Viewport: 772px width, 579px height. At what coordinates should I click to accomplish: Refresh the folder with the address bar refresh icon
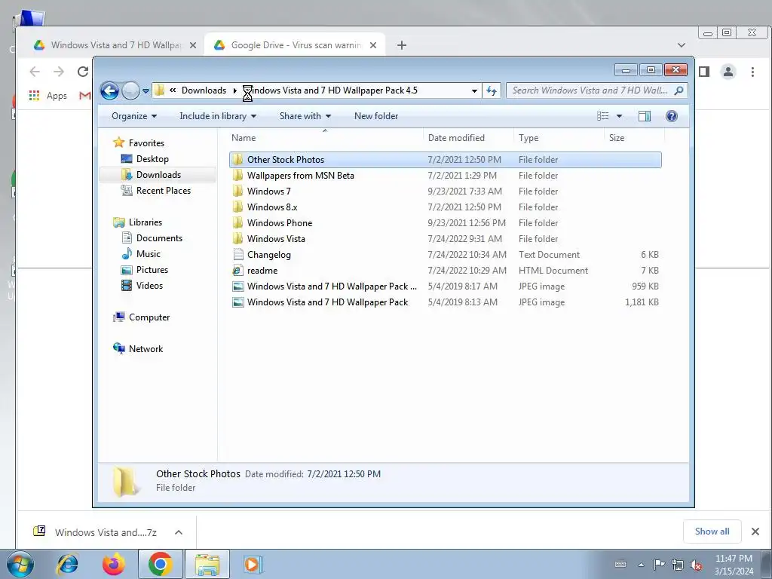click(x=492, y=90)
